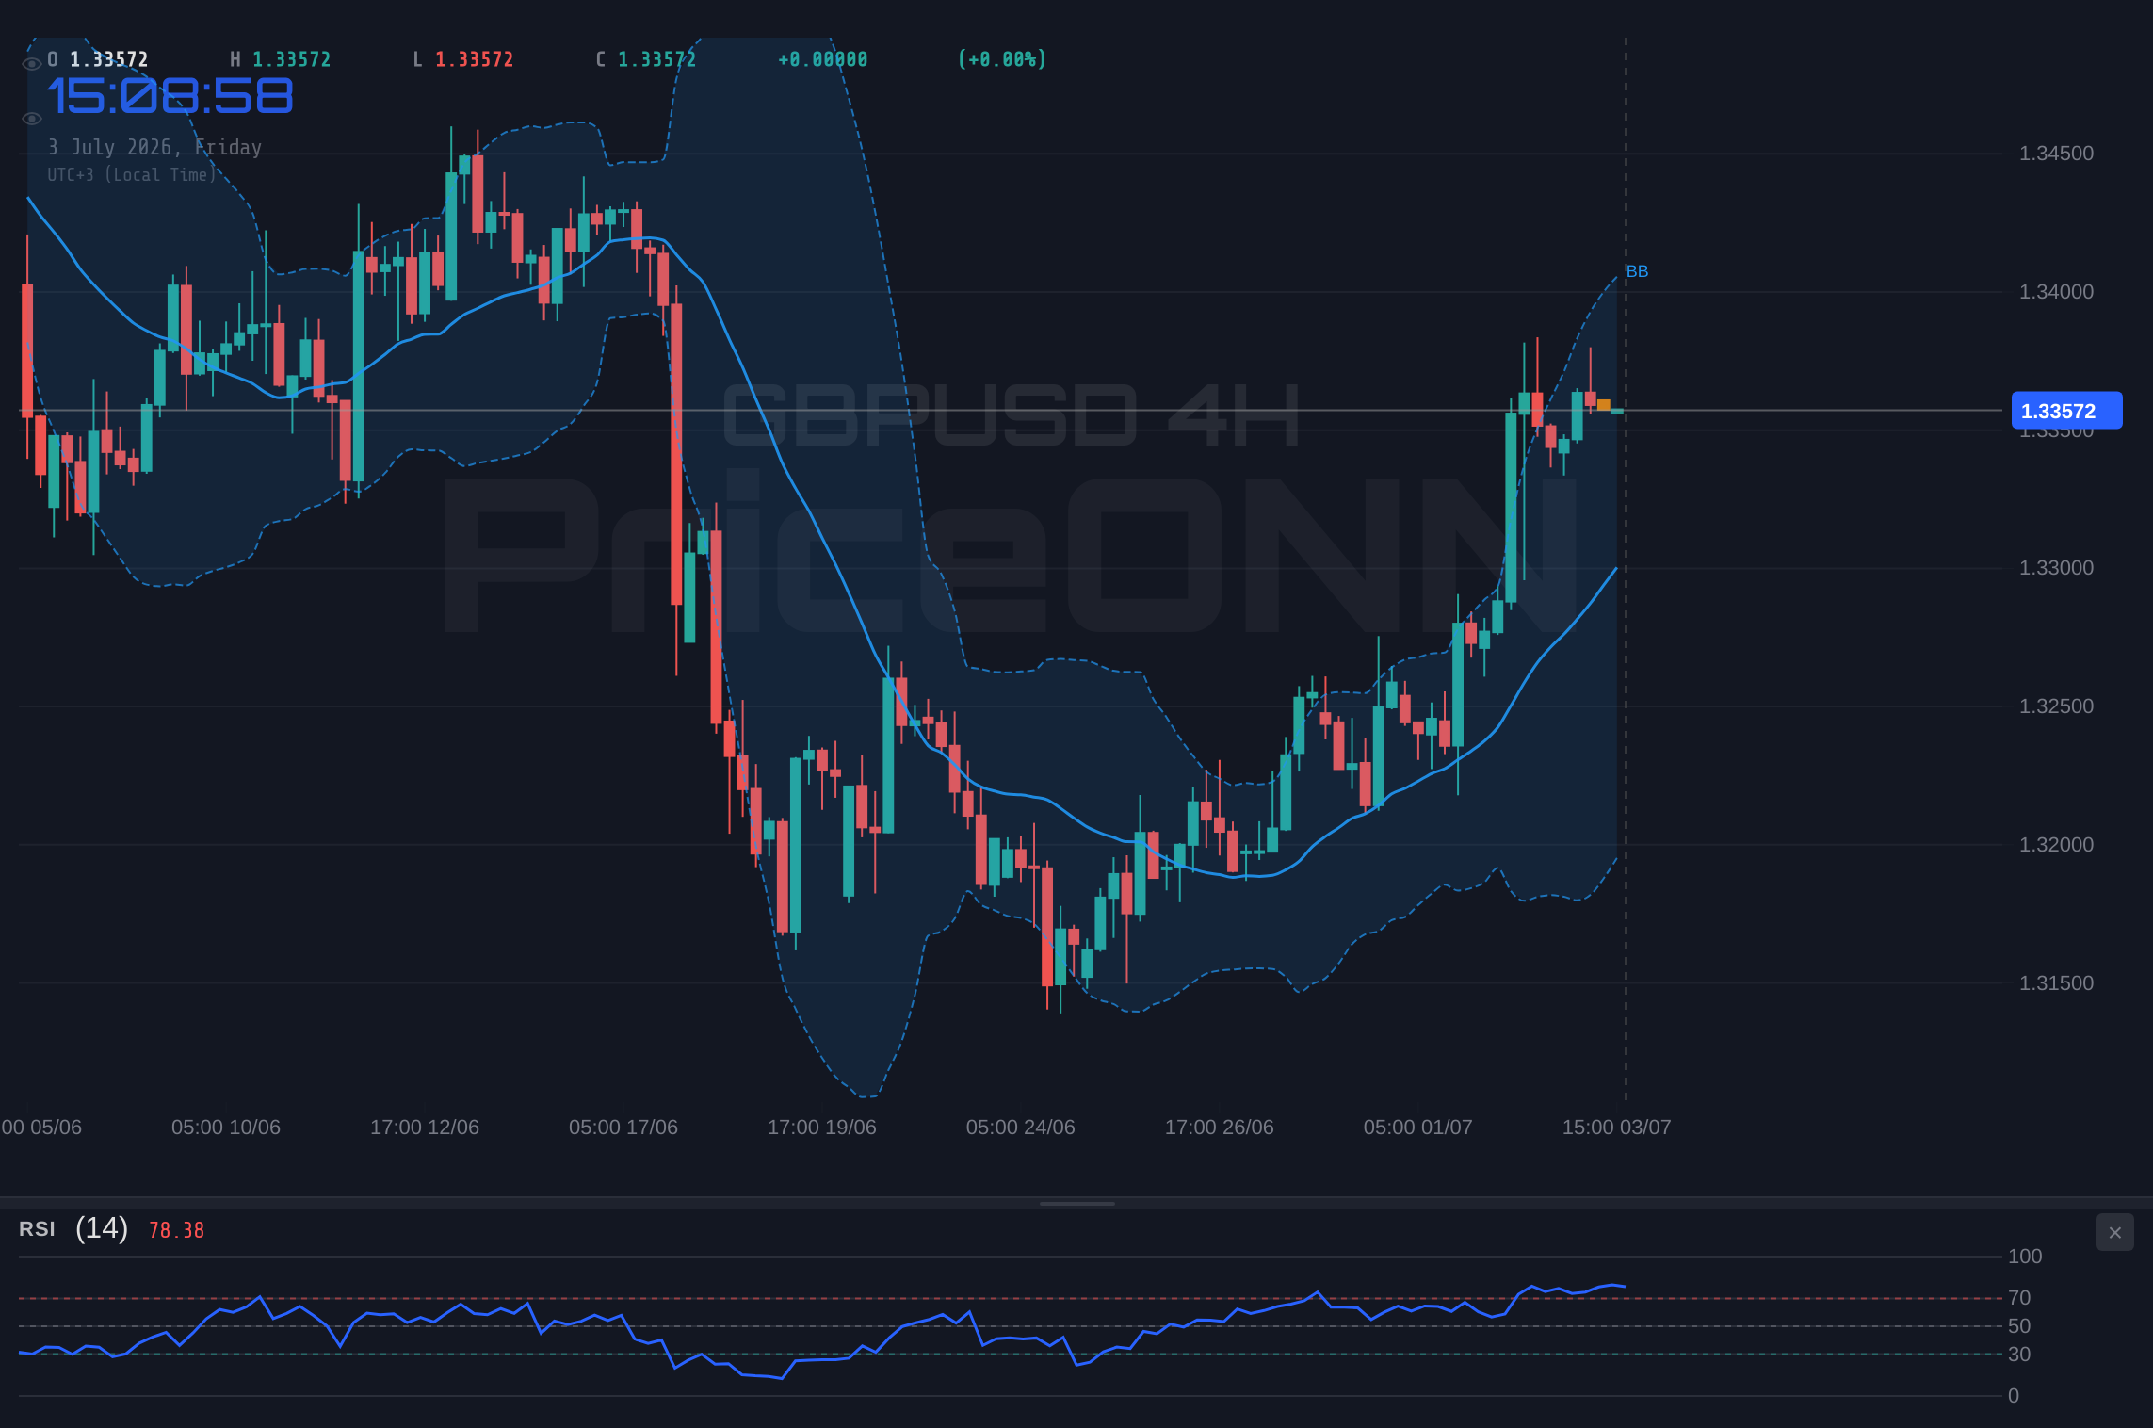The image size is (2153, 1428).
Task: Click the RSI 100 level label
Action: coord(2025,1257)
